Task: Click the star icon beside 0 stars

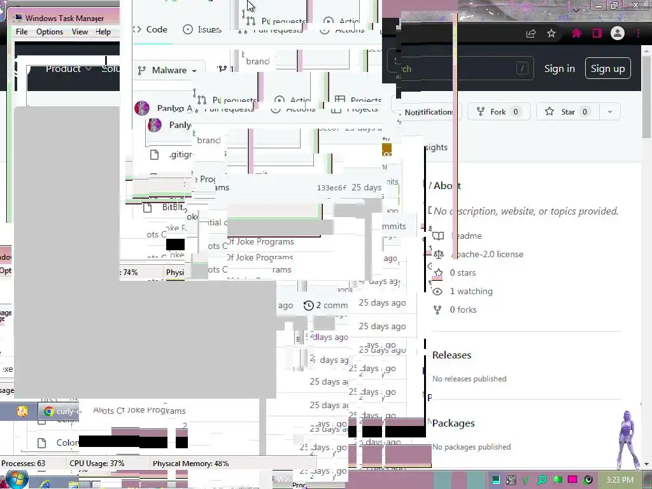Action: pyautogui.click(x=438, y=273)
